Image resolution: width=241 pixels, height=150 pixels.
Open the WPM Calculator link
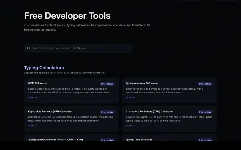tap(33, 97)
